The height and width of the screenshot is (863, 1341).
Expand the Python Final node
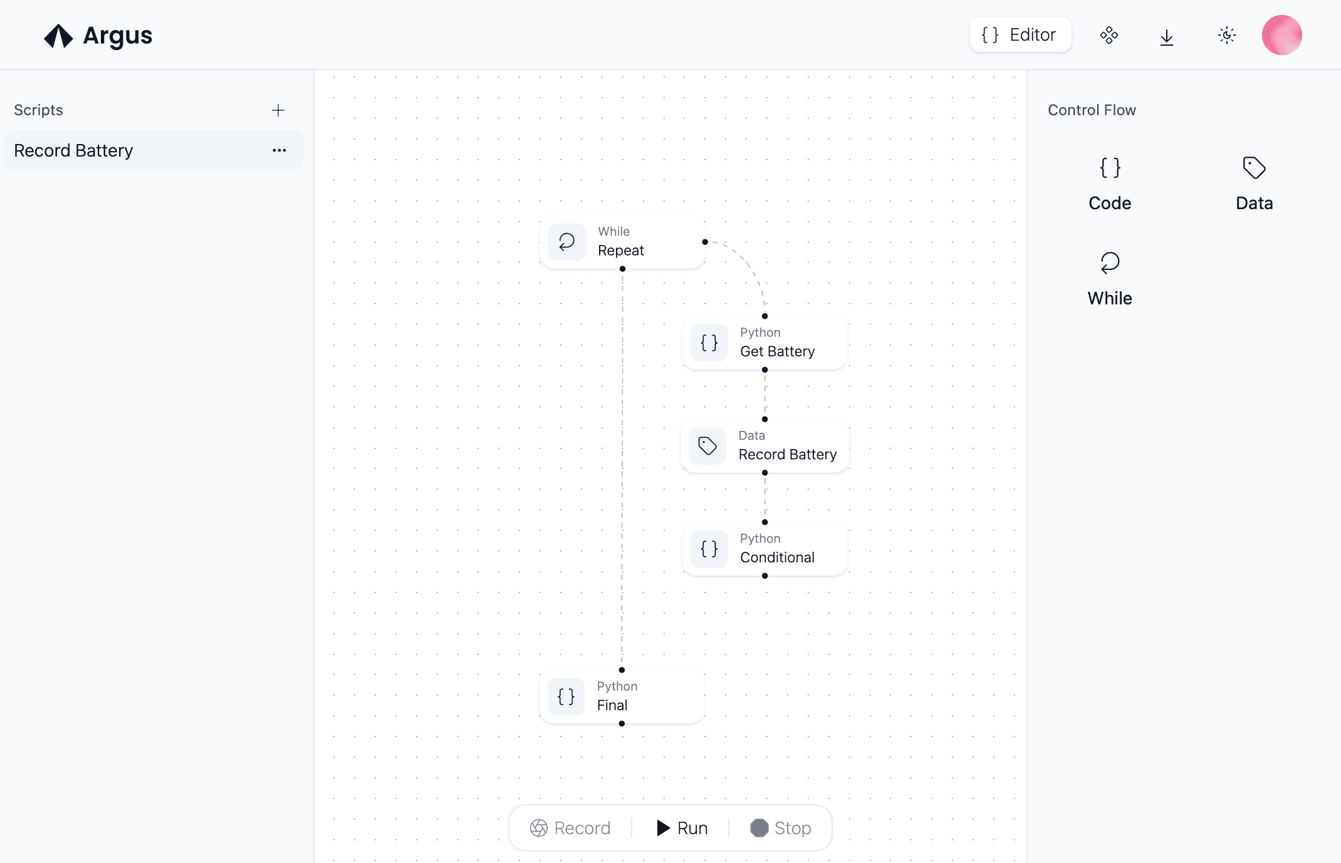coord(622,696)
